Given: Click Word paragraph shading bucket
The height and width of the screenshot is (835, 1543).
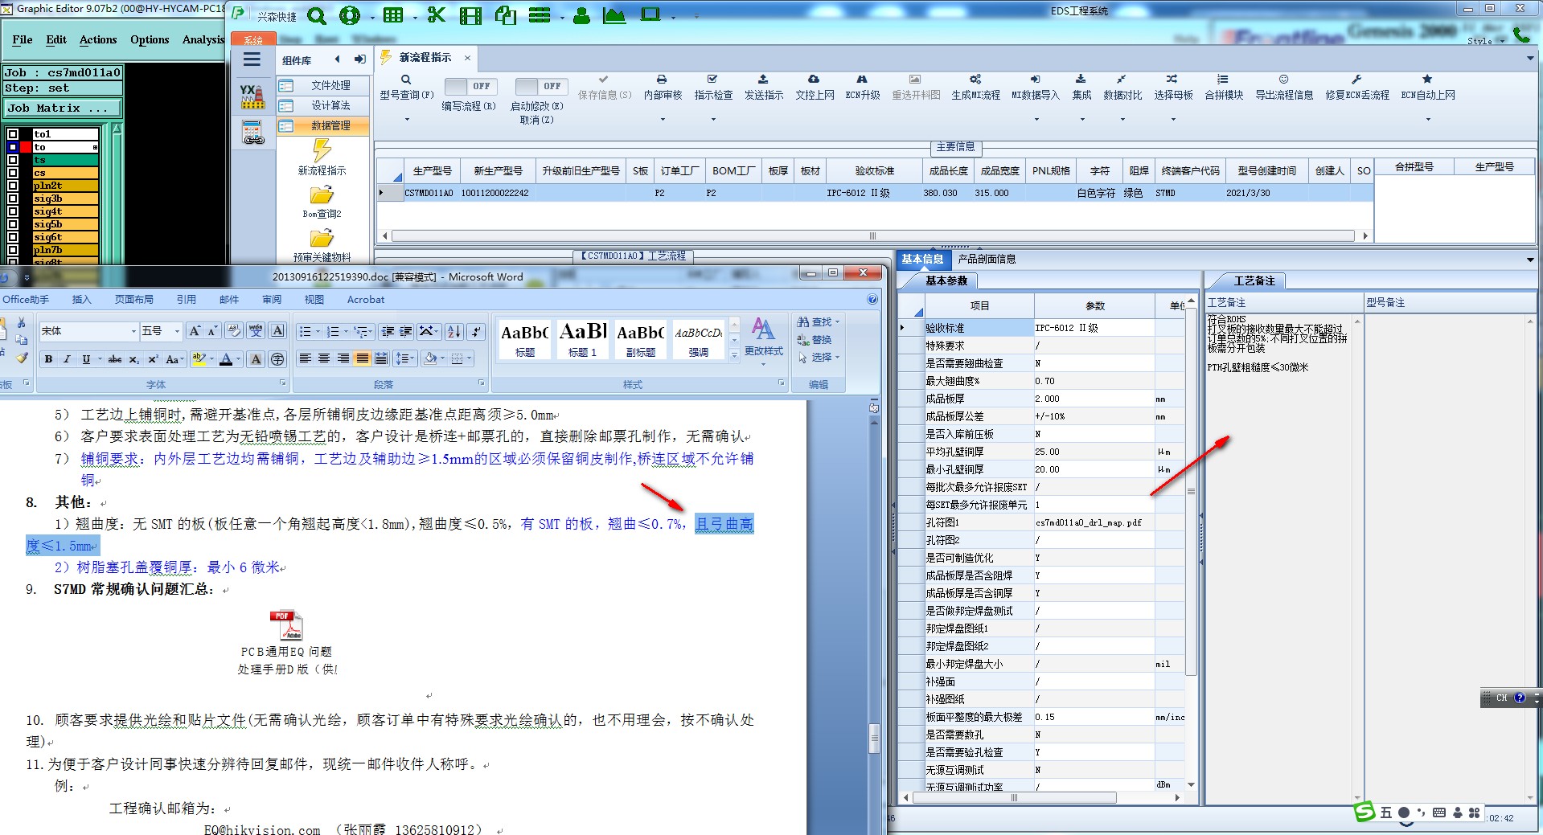Looking at the screenshot, I should [x=430, y=358].
